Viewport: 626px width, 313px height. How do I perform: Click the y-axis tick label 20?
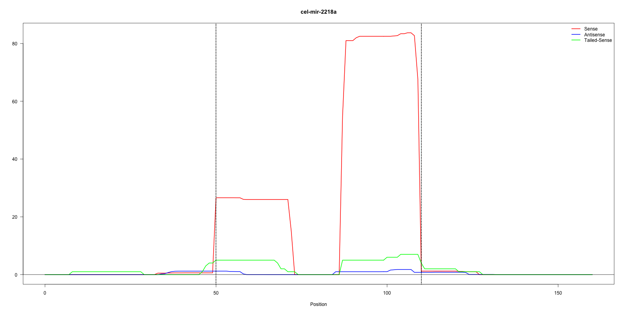pyautogui.click(x=15, y=217)
